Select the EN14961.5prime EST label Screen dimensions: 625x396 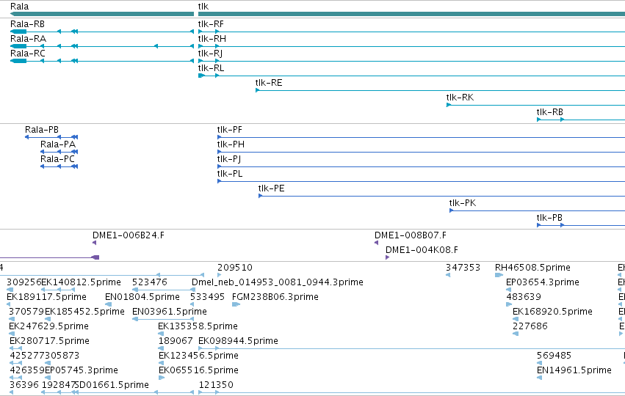574,371
